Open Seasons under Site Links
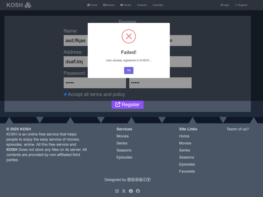 pos(186,157)
